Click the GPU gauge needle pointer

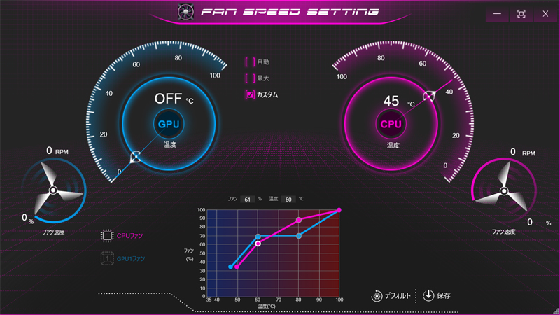[135, 157]
